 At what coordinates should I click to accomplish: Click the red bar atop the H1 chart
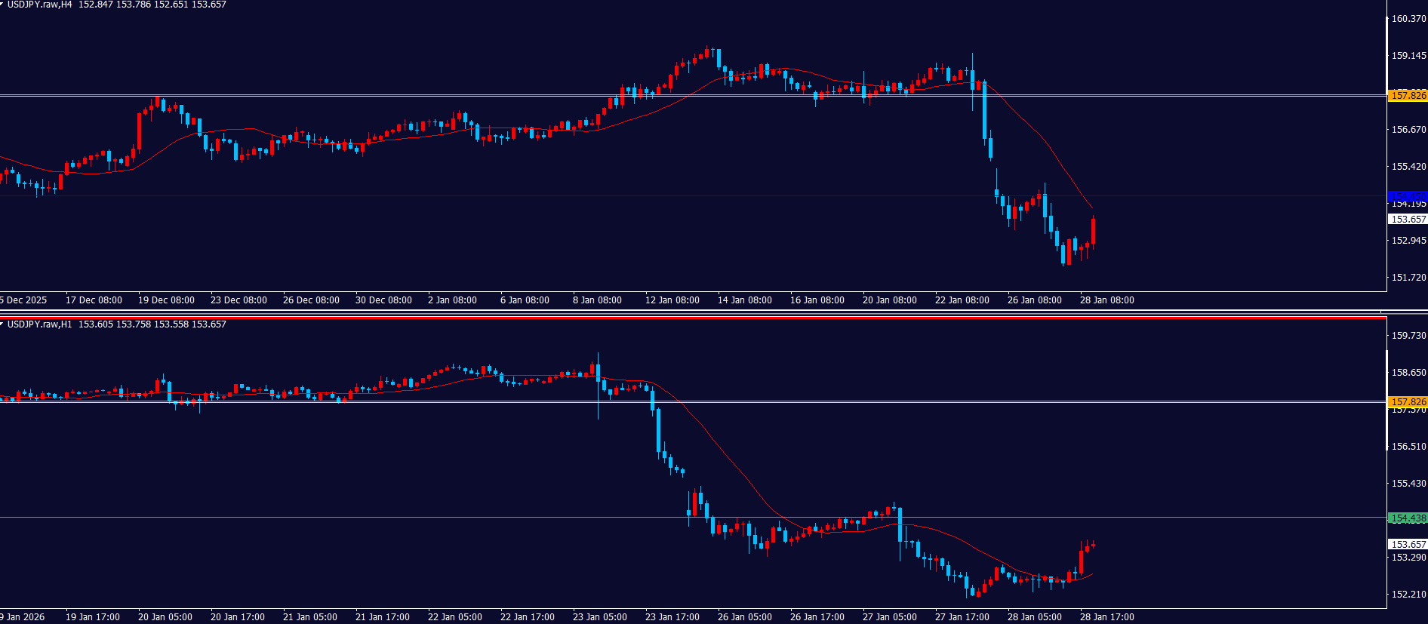click(x=693, y=318)
